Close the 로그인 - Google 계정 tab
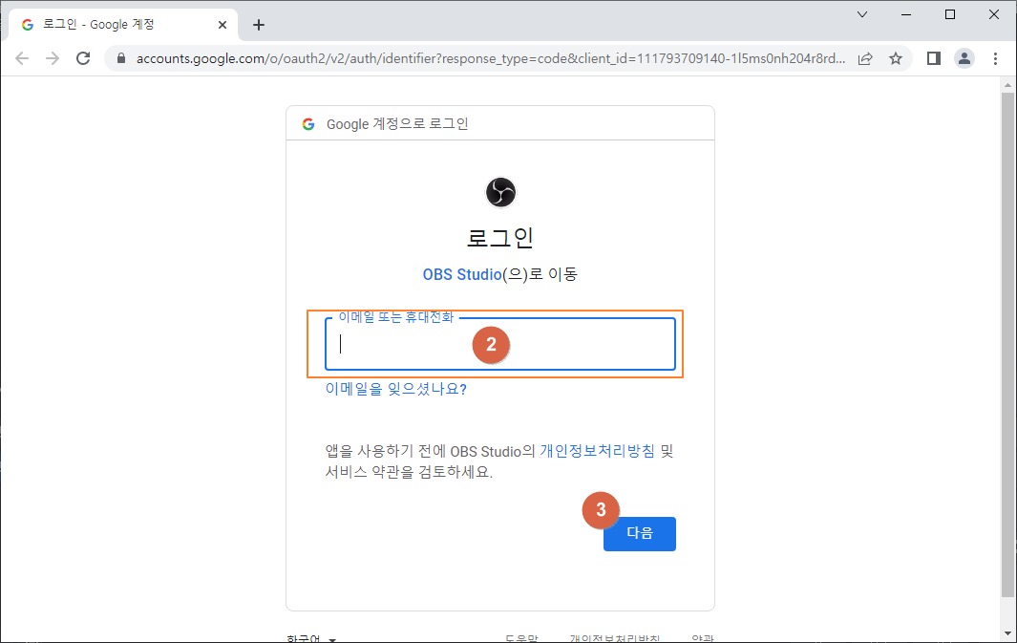 [222, 25]
